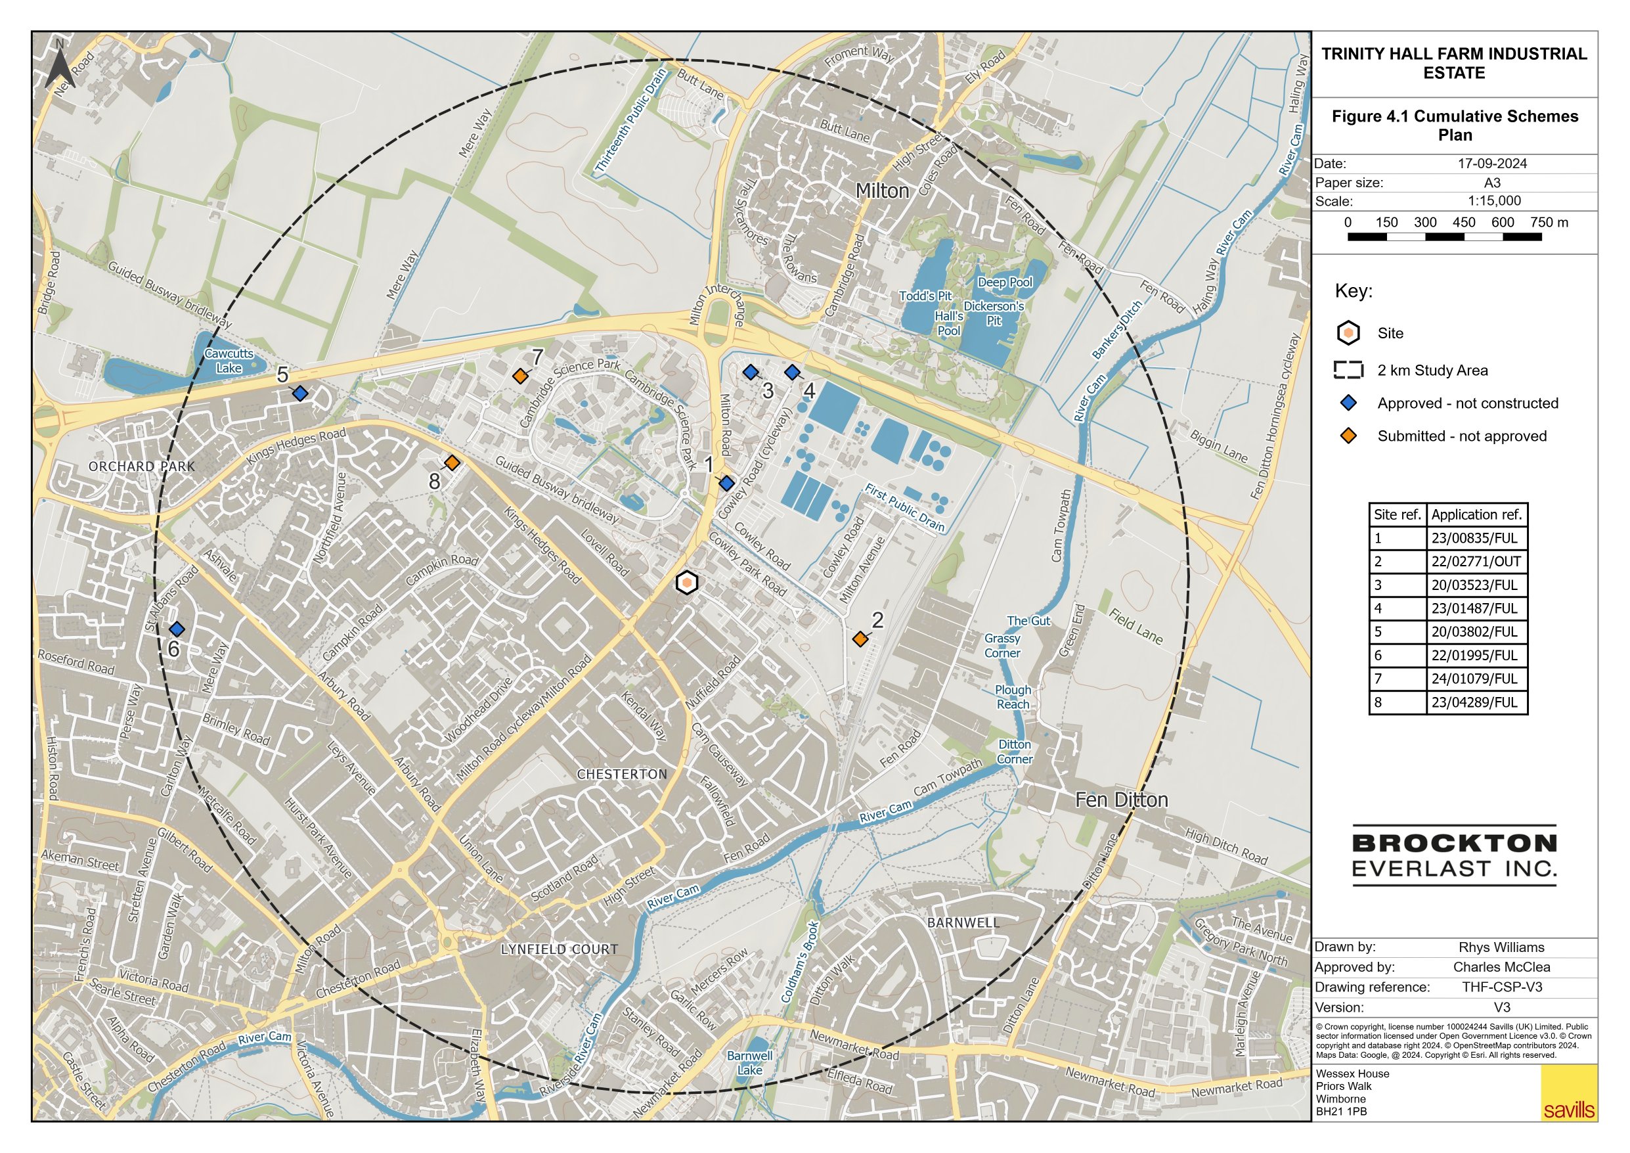Click Approved - not constructed blue key diamond
The height and width of the screenshot is (1153, 1630).
[x=1348, y=403]
